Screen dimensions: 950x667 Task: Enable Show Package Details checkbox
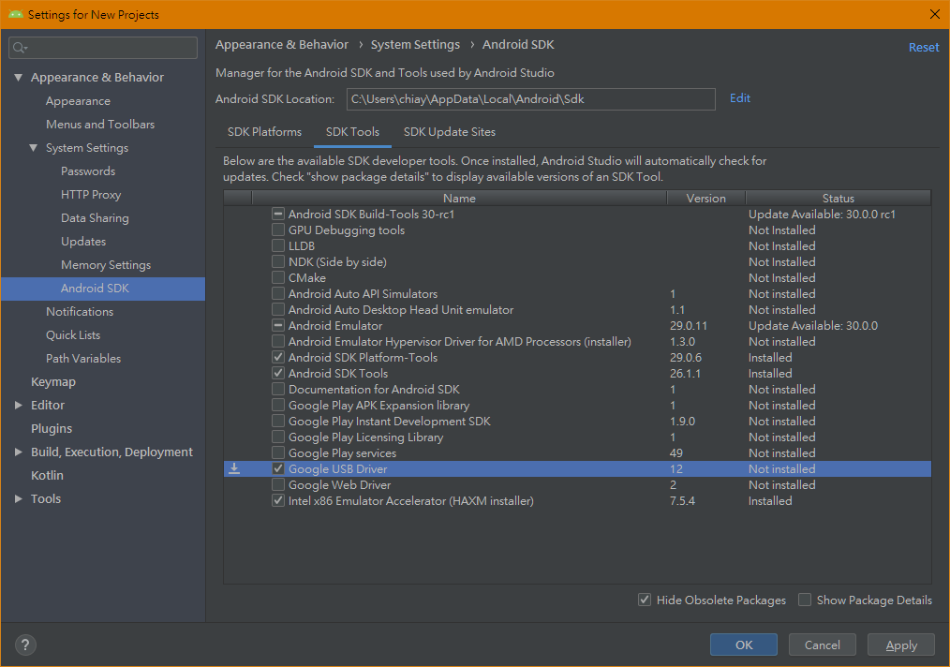point(805,600)
